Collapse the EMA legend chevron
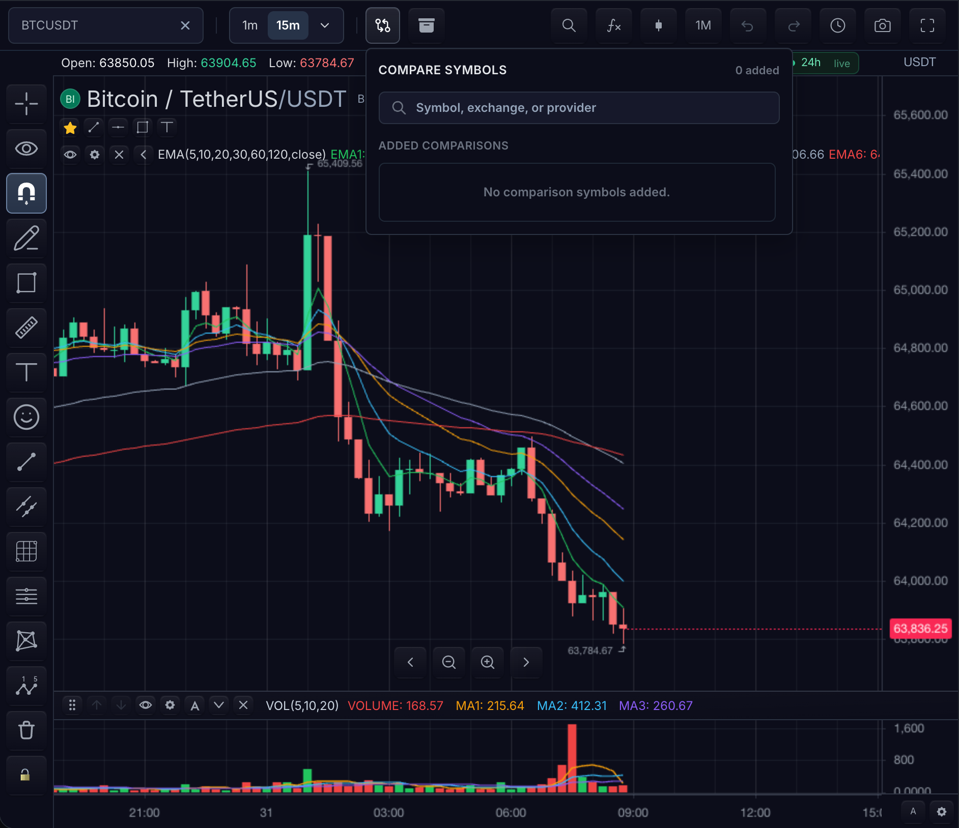Viewport: 959px width, 828px height. [144, 155]
